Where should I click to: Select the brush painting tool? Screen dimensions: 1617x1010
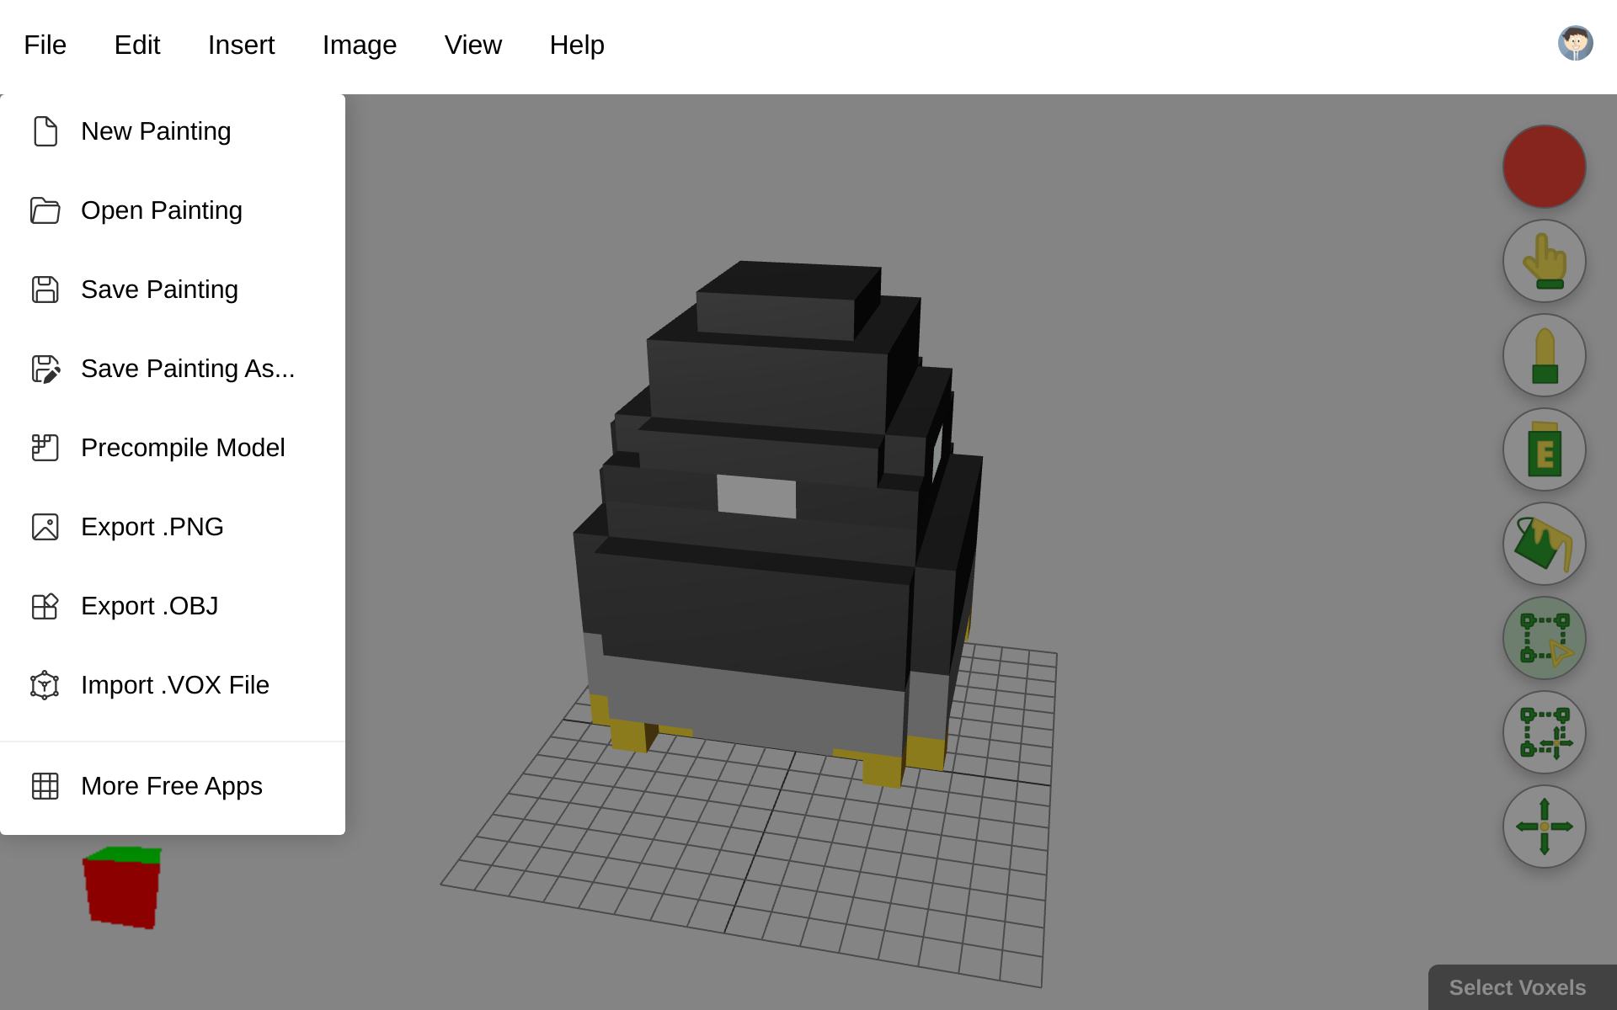tap(1545, 355)
